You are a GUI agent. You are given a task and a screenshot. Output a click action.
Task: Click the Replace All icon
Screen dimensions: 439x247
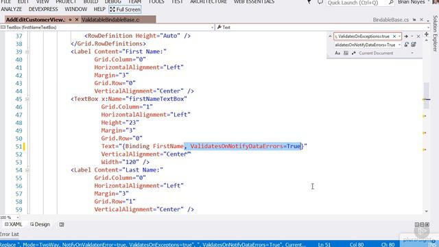point(414,45)
